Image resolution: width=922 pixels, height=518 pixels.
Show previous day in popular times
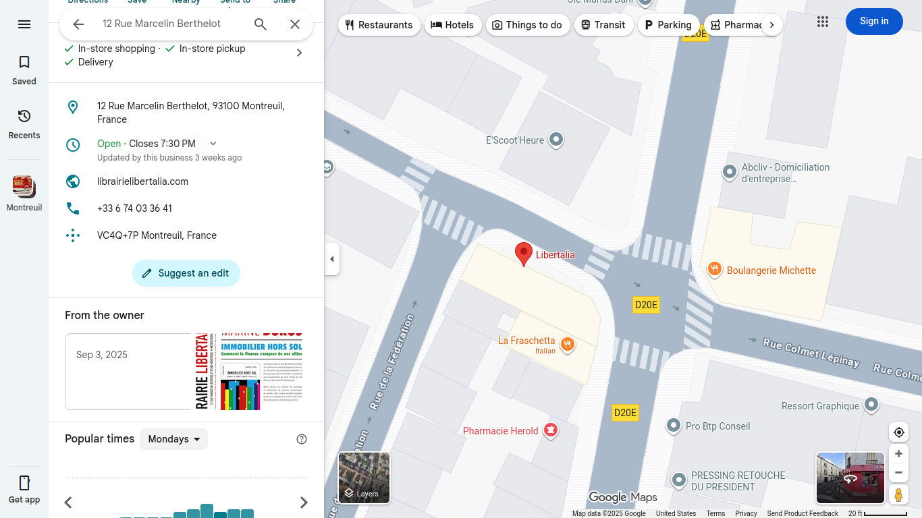click(x=68, y=502)
